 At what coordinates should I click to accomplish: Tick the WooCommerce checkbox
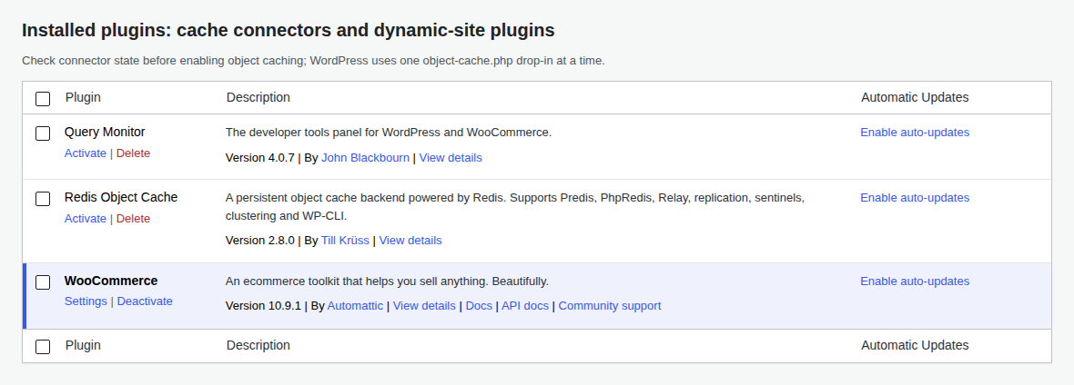[x=43, y=282]
